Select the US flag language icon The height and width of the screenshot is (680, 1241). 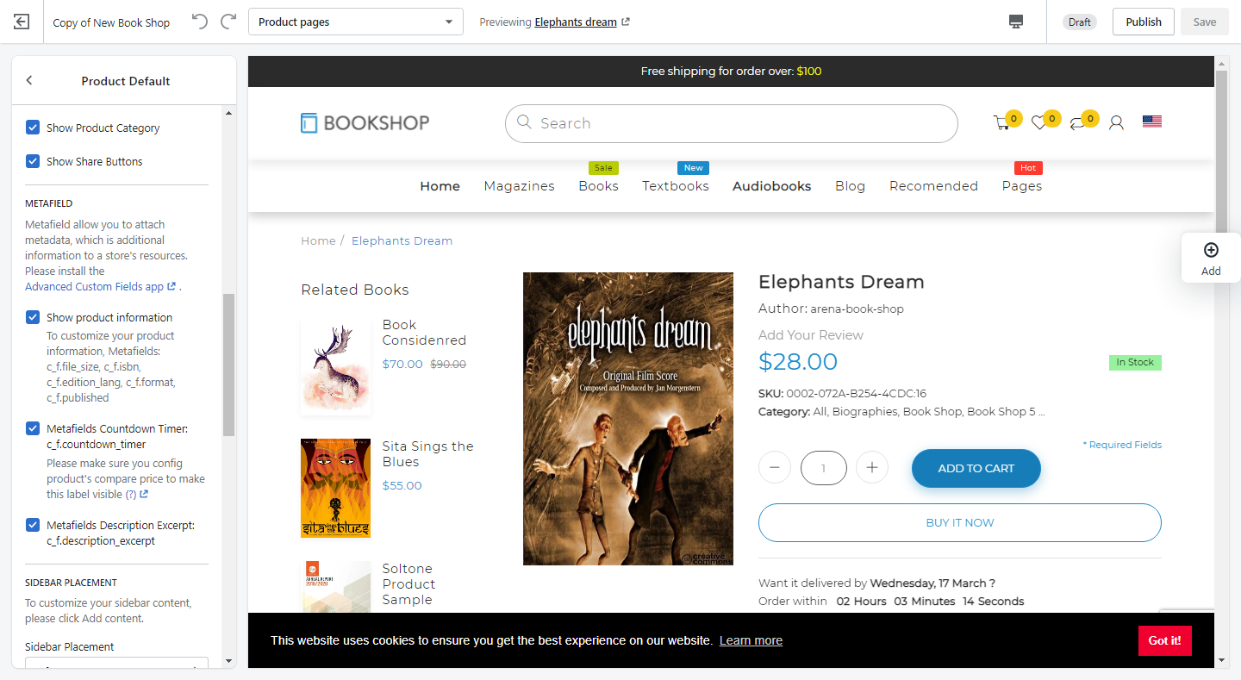(x=1152, y=122)
